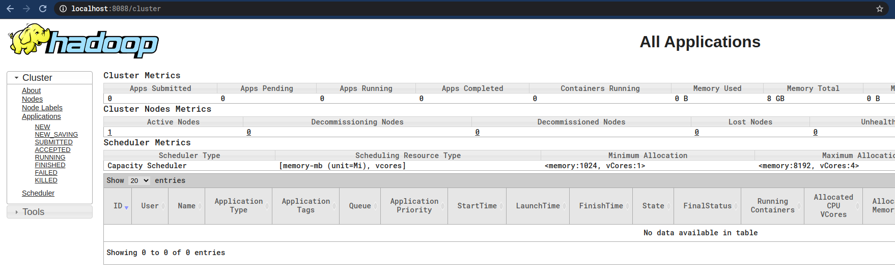Expand the Tools sidebar section

coord(49,212)
